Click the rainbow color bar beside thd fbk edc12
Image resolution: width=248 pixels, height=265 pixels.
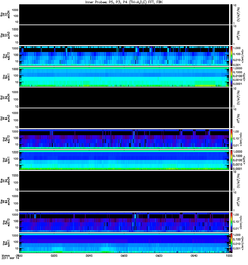(231, 139)
